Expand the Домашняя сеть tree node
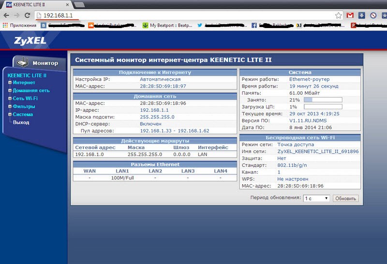387x264 pixels. (10, 90)
